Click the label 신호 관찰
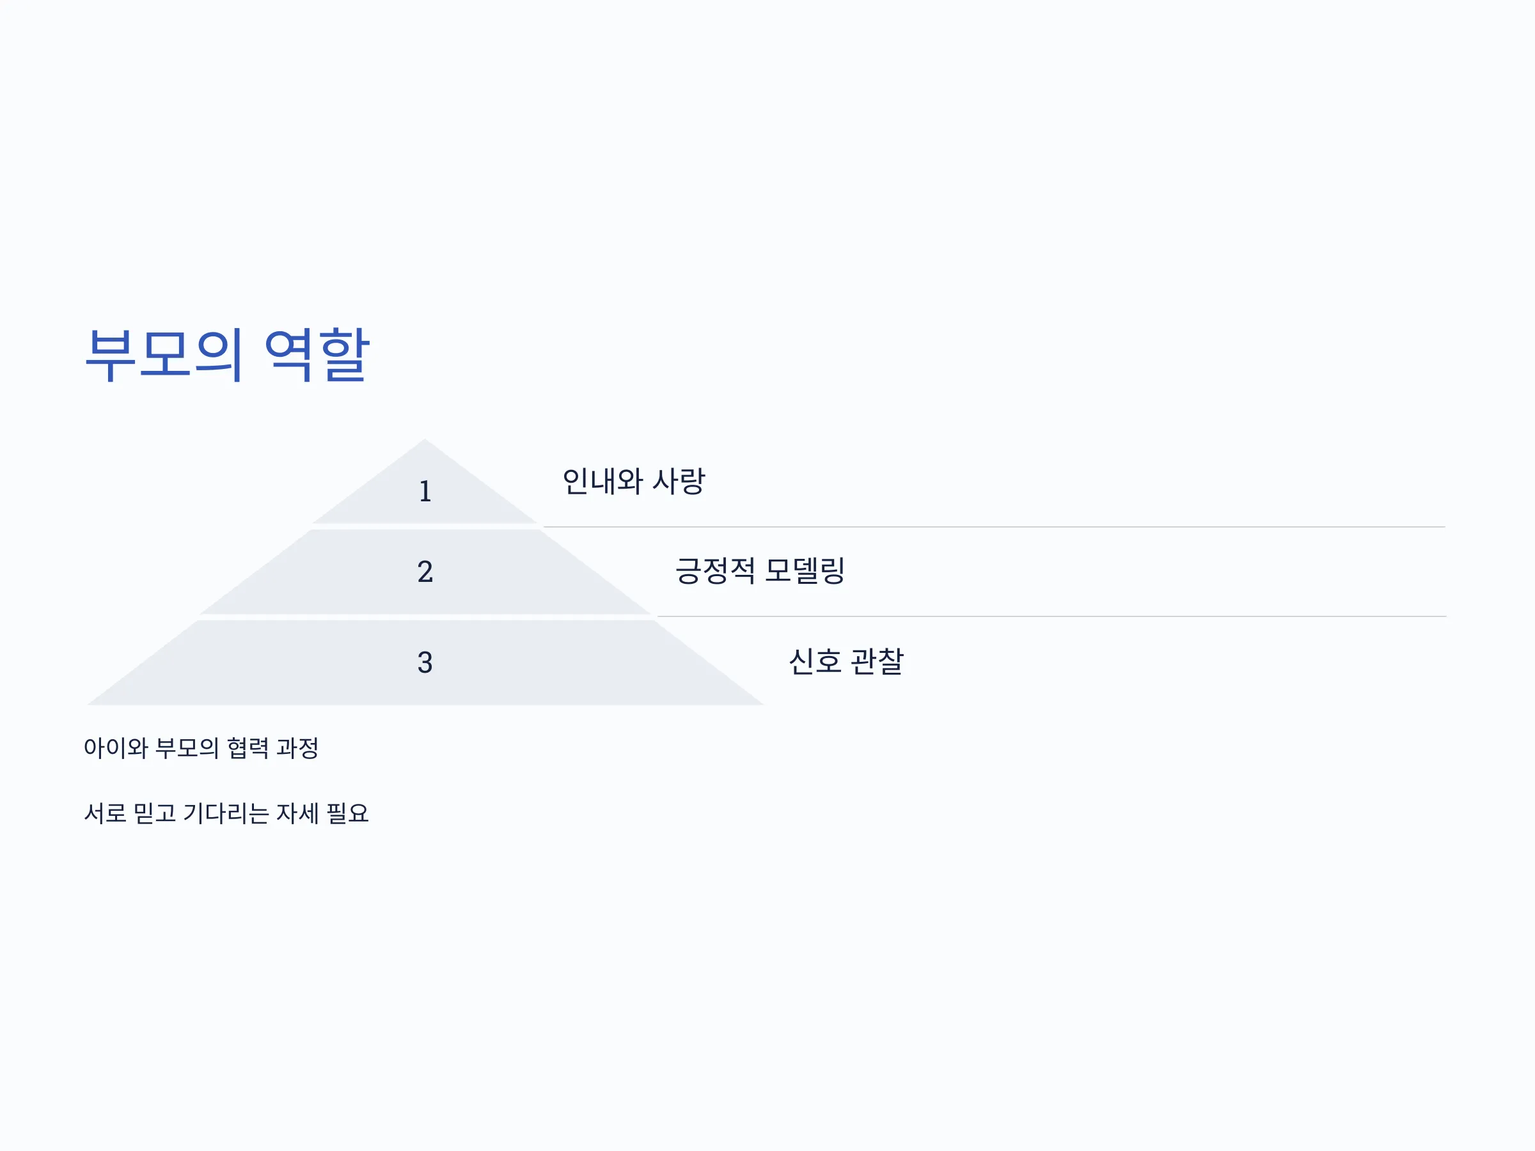This screenshot has width=1535, height=1151. click(x=846, y=661)
